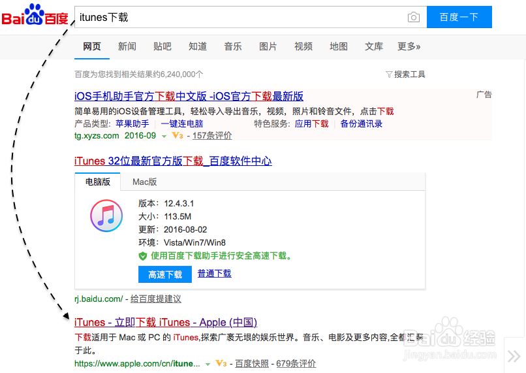Click the size value 113.5M
This screenshot has width=526, height=373.
coord(178,216)
